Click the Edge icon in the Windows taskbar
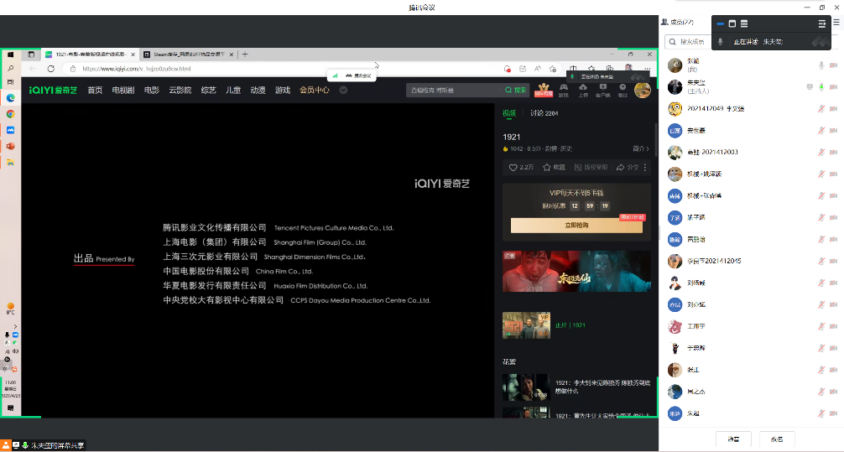This screenshot has height=452, width=844. (11, 98)
